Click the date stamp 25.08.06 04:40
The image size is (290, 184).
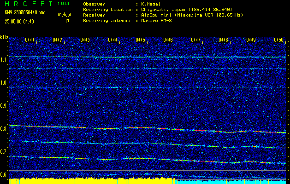[19, 22]
